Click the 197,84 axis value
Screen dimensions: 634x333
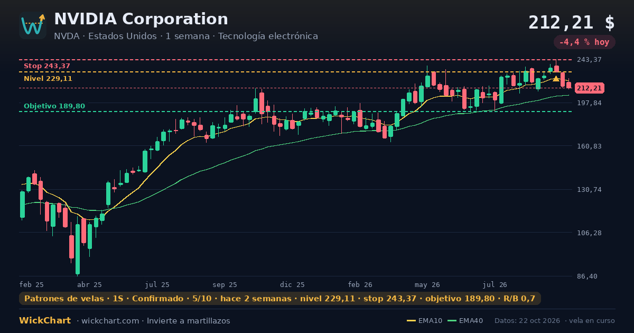[x=589, y=103]
